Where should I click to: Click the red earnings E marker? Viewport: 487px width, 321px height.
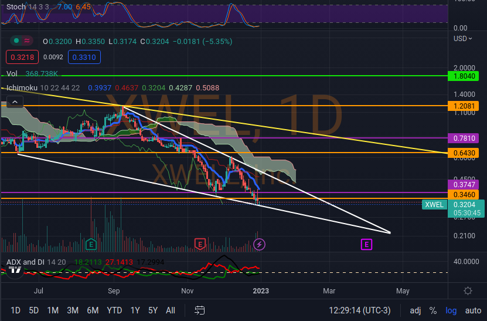pos(200,245)
